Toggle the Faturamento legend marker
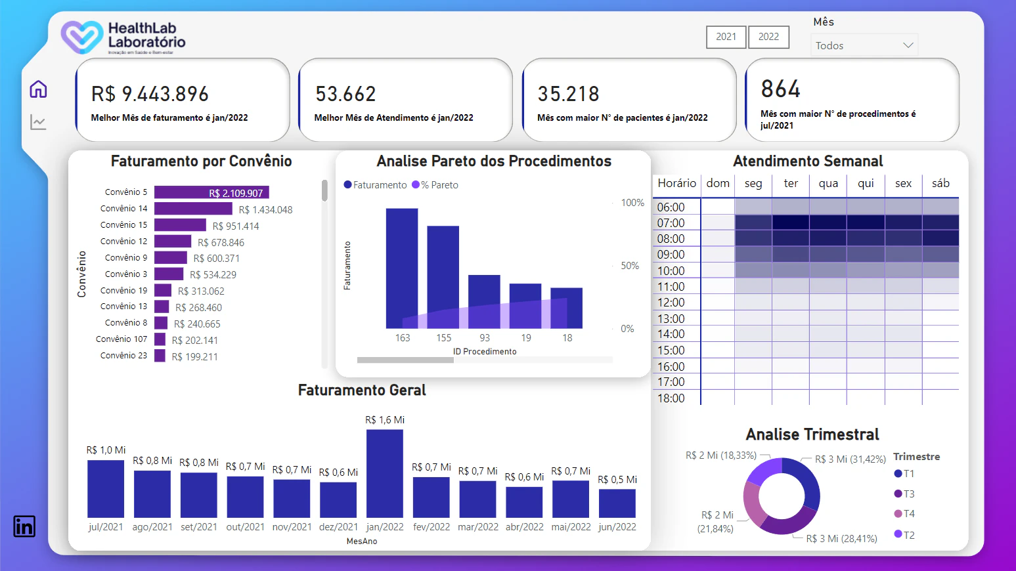Image resolution: width=1016 pixels, height=571 pixels. pos(348,185)
